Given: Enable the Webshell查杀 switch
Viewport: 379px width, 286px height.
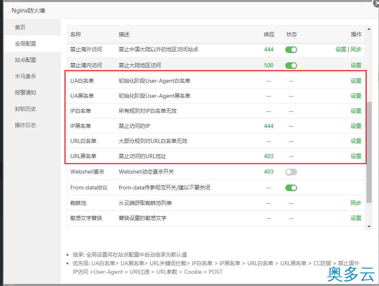Looking at the screenshot, I should click(x=291, y=172).
